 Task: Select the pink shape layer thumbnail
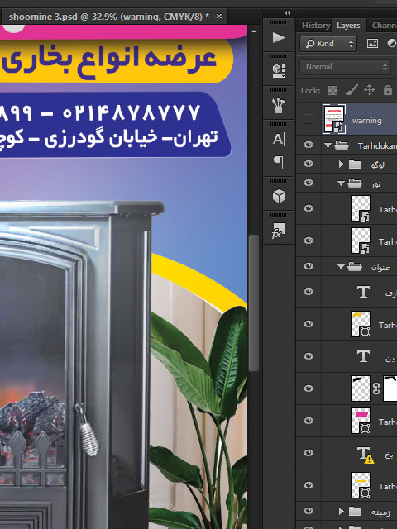click(x=361, y=421)
